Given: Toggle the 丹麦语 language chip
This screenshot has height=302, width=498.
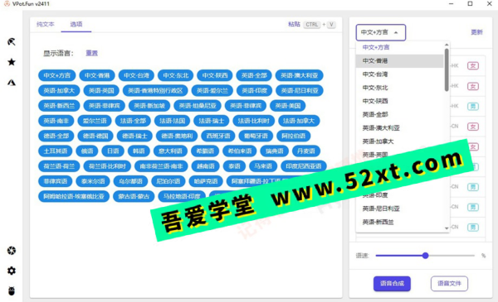Looking at the screenshot, I should point(306,151).
